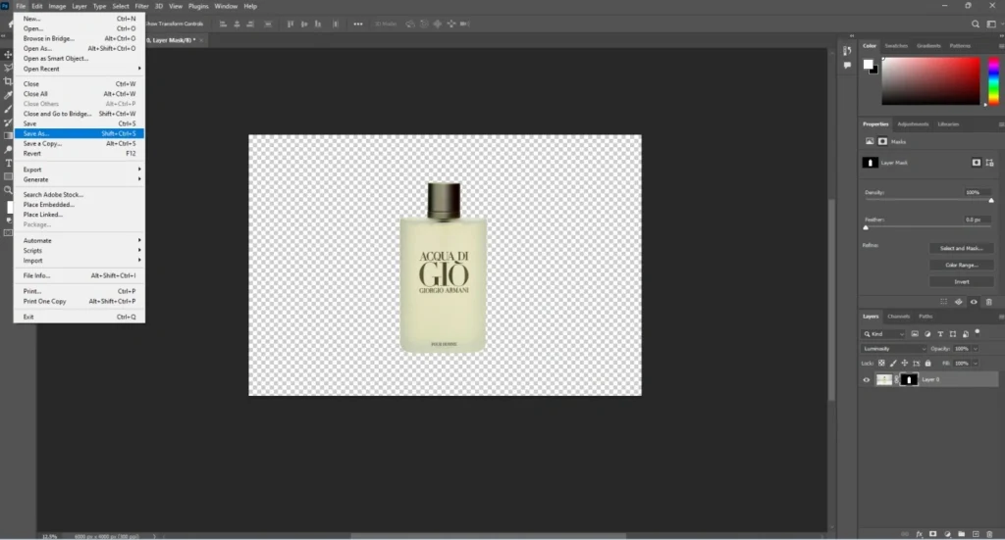Open the Fill dropdown arrow

976,364
